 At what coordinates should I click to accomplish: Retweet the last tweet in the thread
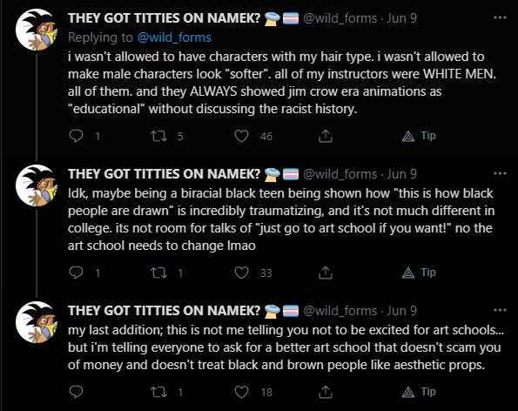coord(159,392)
